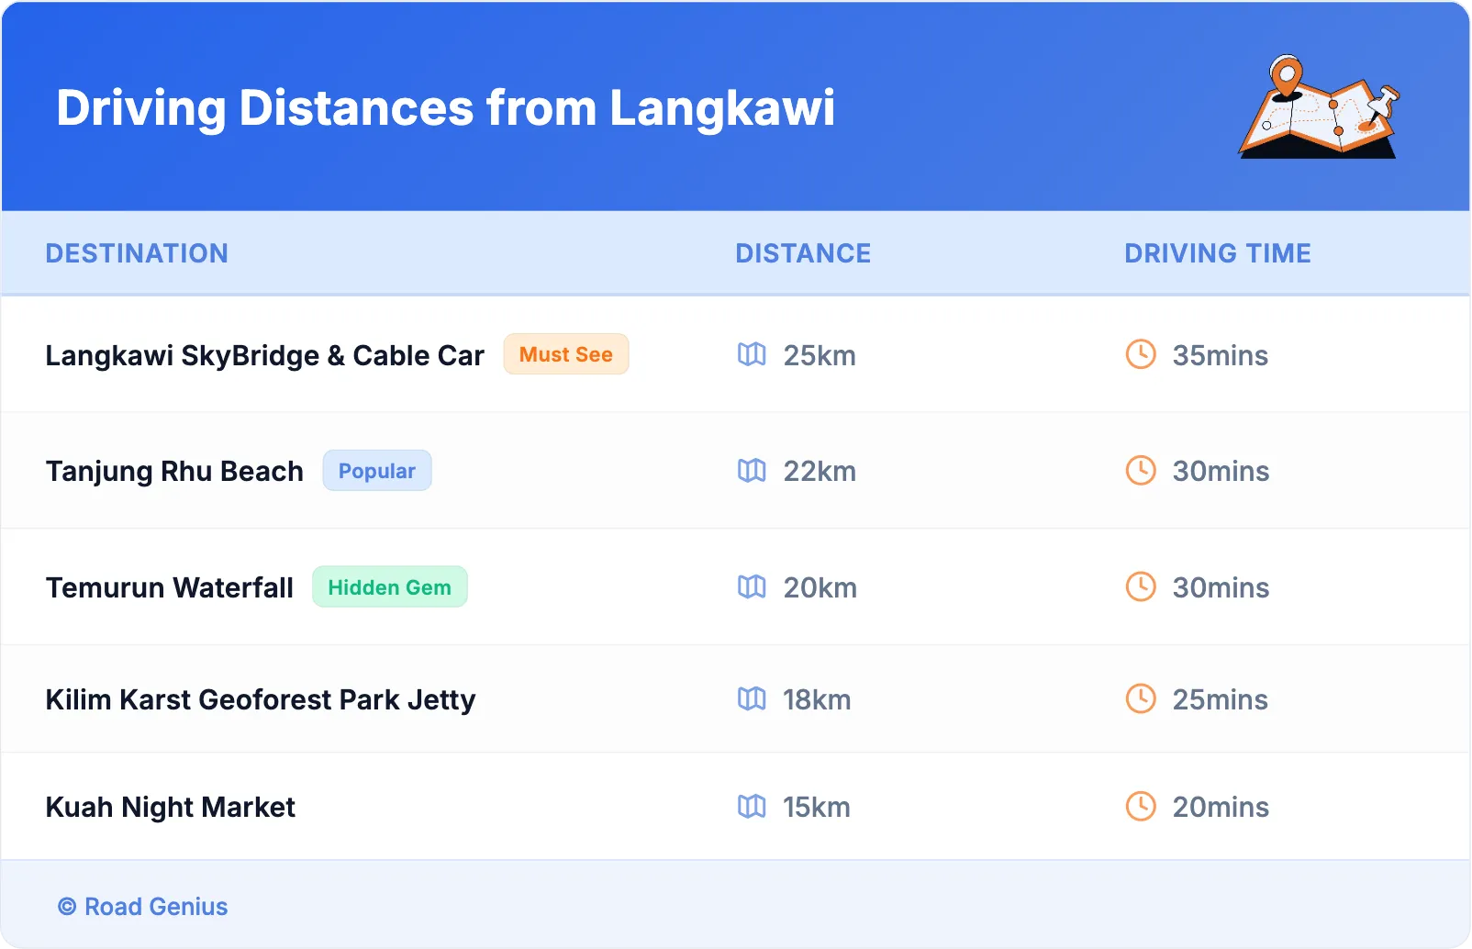1472x949 pixels.
Task: Select the Hidden Gem badge
Action: (390, 587)
